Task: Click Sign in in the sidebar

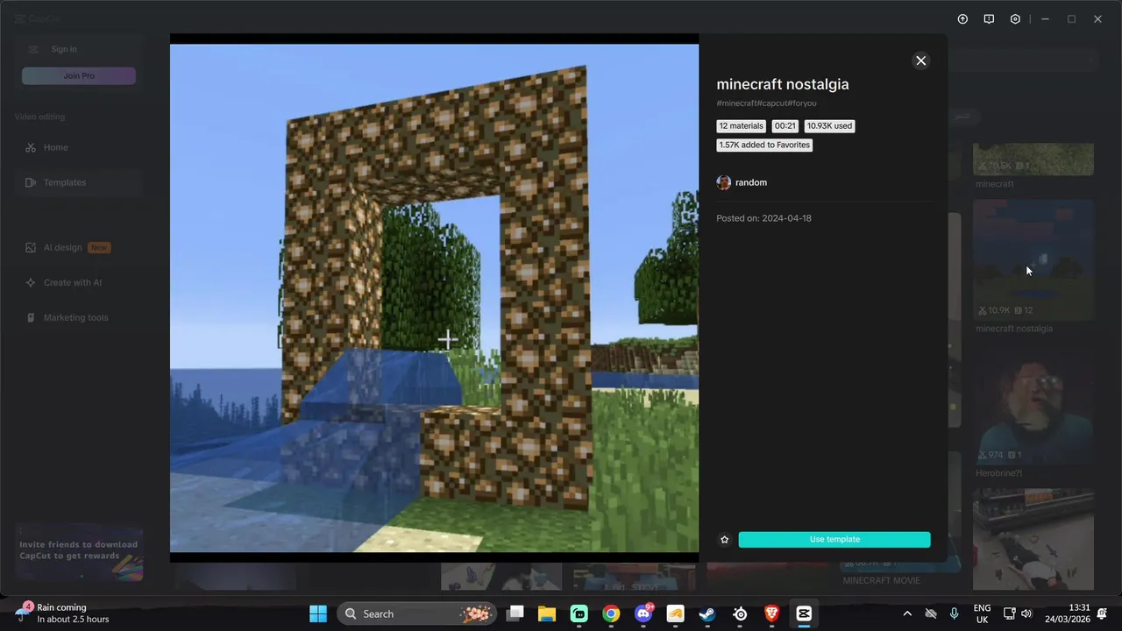Action: tap(64, 49)
